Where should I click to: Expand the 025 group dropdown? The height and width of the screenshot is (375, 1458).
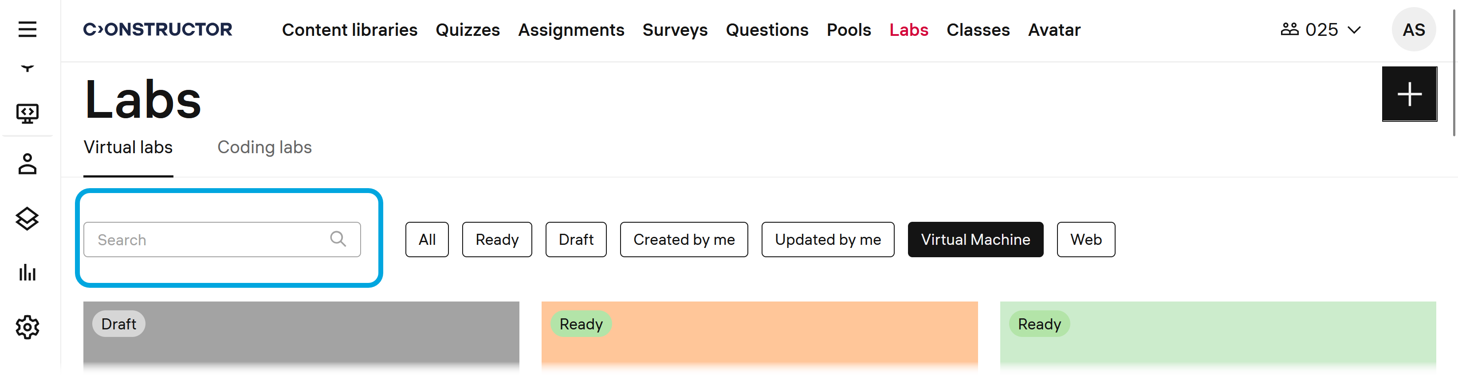coord(1320,29)
